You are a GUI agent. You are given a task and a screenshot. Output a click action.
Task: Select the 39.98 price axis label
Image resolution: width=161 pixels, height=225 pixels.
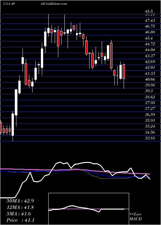pyautogui.click(x=150, y=85)
